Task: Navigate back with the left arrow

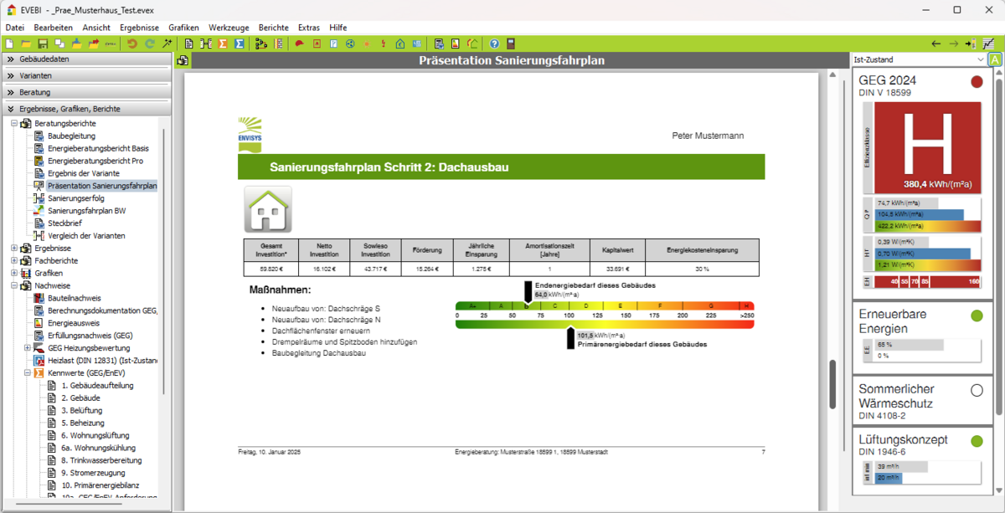Action: coord(935,44)
